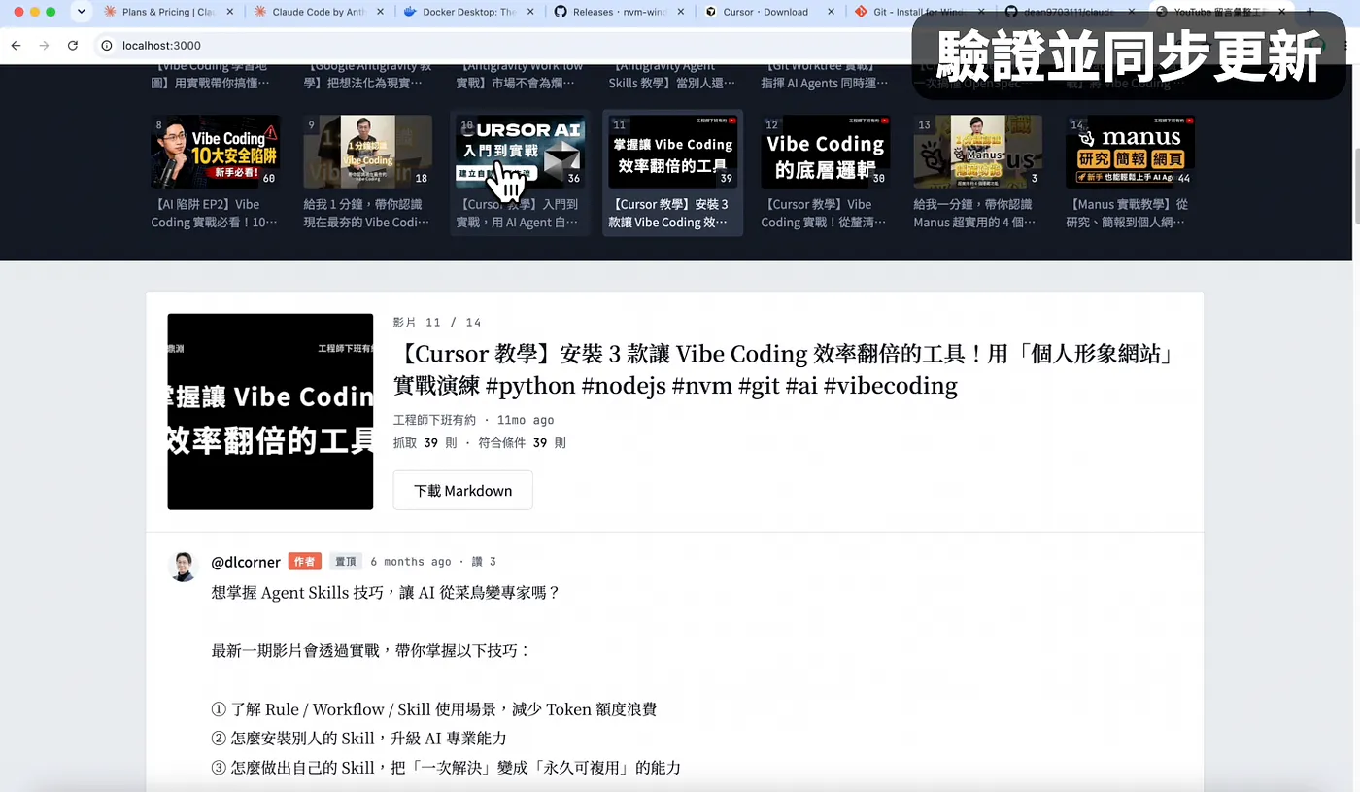Screen dimensions: 1360x792
Task: Click the @dlcorner profile avatar
Action: [x=184, y=567]
